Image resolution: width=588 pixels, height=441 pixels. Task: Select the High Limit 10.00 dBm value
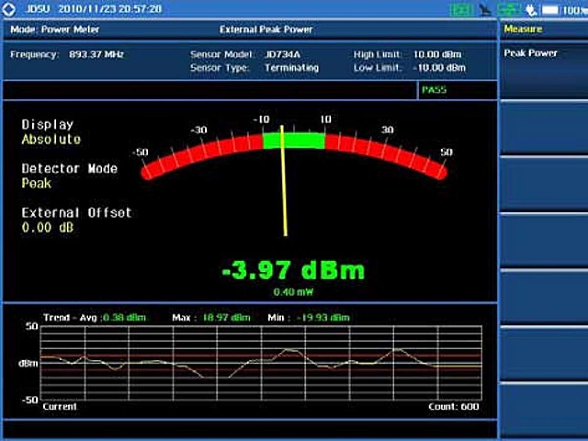pos(437,54)
